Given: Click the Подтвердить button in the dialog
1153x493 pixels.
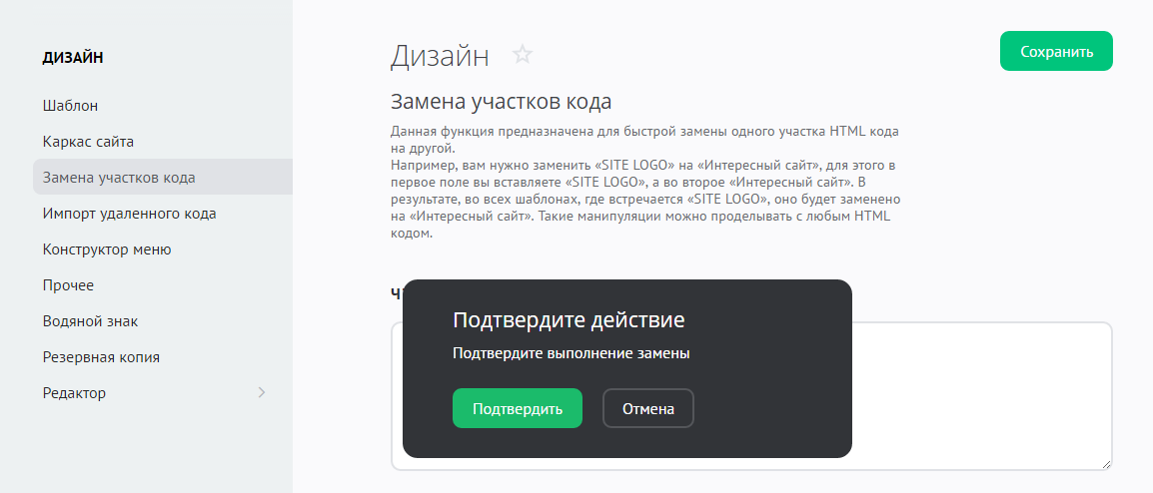Looking at the screenshot, I should [517, 408].
